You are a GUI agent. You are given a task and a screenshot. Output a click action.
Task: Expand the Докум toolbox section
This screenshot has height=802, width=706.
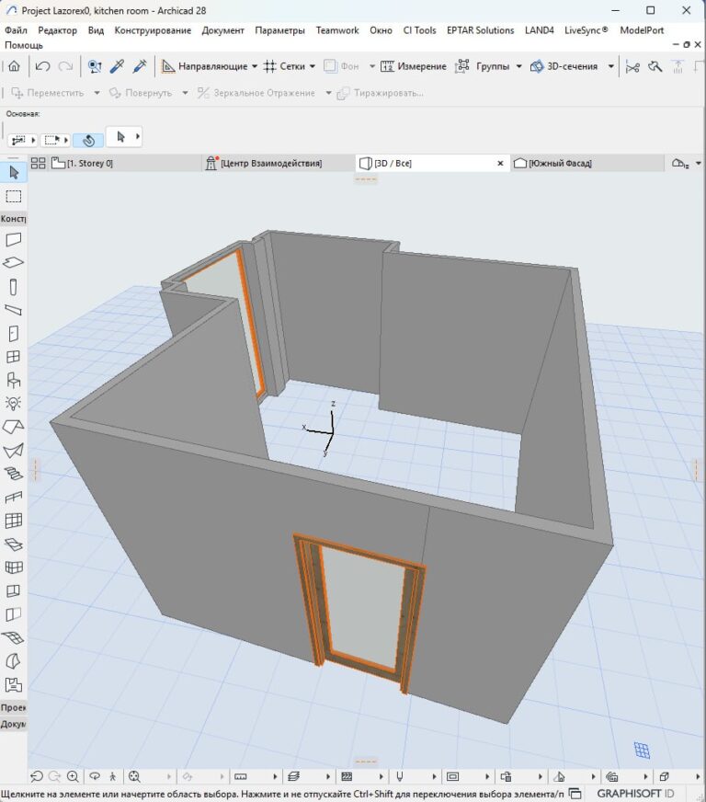13,724
